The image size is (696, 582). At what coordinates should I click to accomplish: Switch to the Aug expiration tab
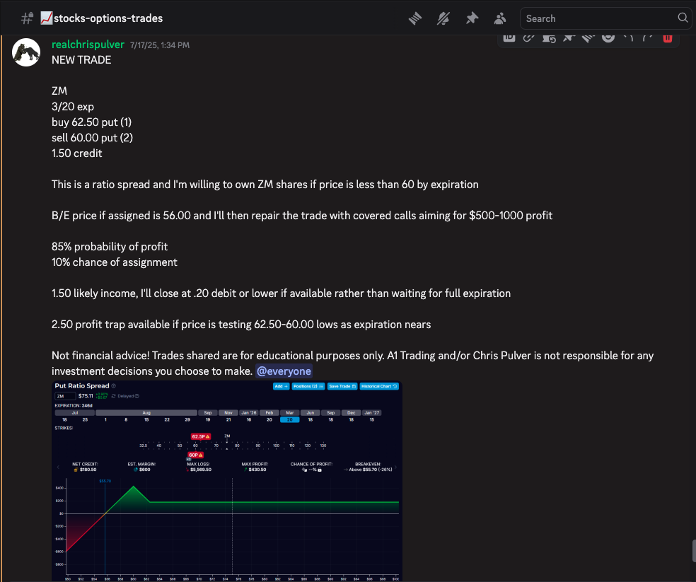pyautogui.click(x=146, y=413)
